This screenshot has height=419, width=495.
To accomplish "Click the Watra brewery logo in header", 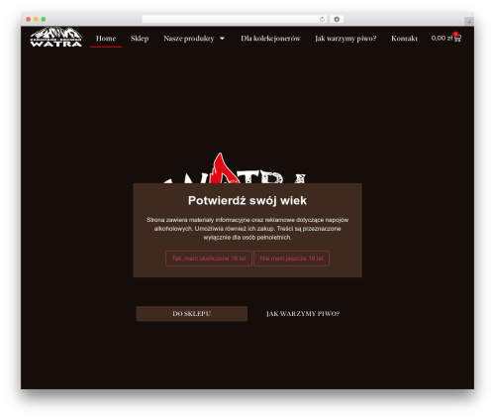I will pyautogui.click(x=55, y=37).
